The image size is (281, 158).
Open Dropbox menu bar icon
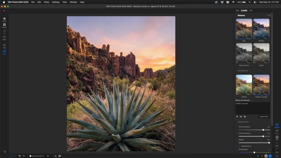(222, 2)
